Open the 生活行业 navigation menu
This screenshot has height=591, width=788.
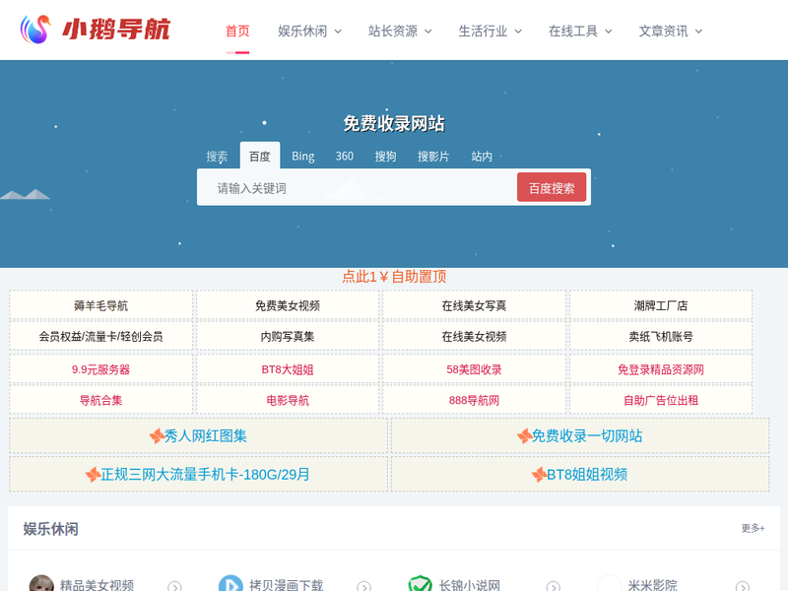tap(483, 32)
